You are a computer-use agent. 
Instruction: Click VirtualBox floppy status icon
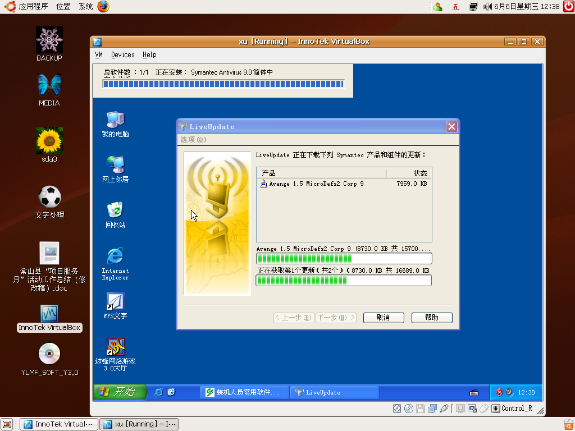pyautogui.click(x=421, y=409)
